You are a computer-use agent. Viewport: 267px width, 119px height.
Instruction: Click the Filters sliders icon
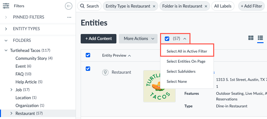(x=6, y=6)
